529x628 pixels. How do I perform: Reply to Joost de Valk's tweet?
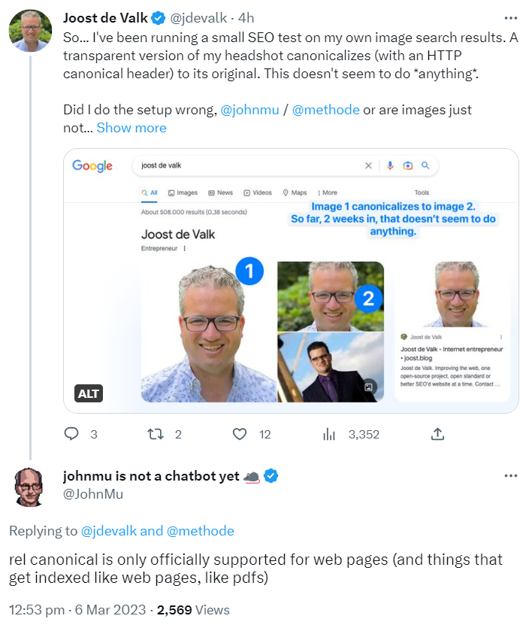pos(71,433)
